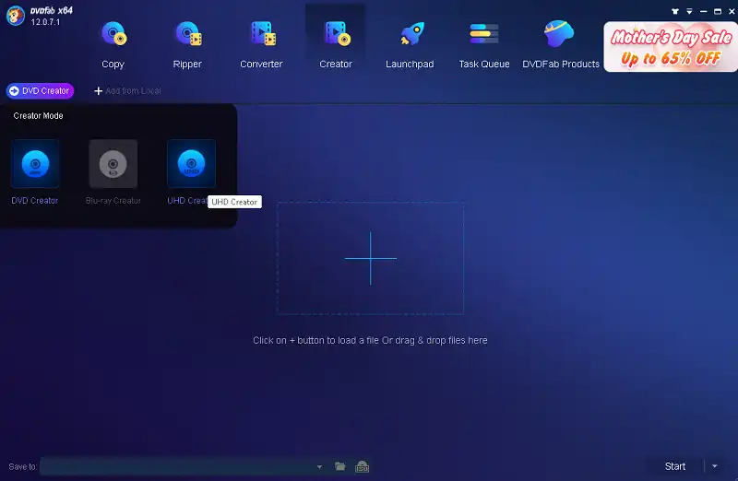The height and width of the screenshot is (481, 738).
Task: Click the skin/theme shirt icon
Action: (678, 11)
